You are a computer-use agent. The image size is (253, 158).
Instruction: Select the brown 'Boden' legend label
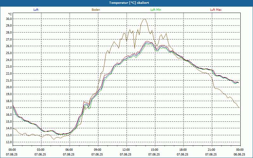pyautogui.click(x=96, y=10)
